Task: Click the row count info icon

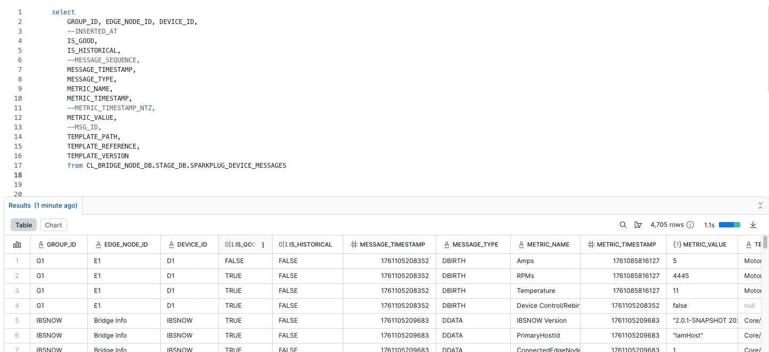Action: click(x=690, y=225)
